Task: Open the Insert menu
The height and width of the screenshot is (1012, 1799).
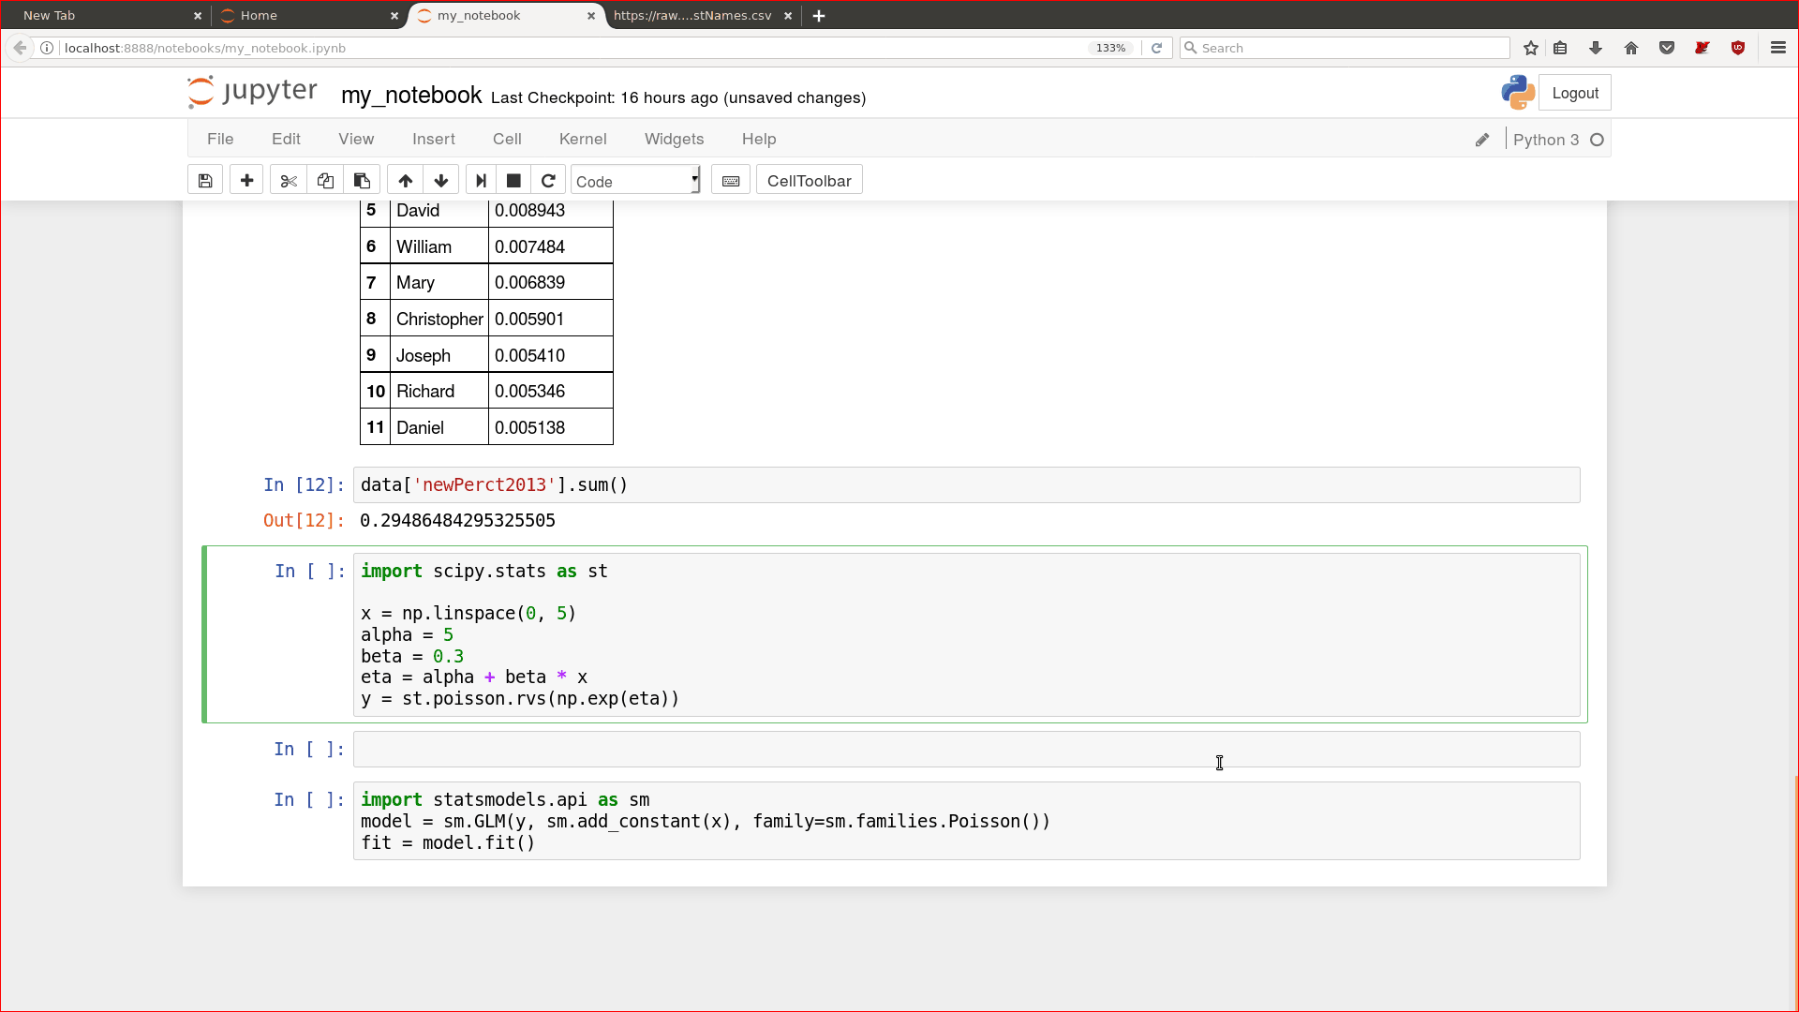Action: 434,139
